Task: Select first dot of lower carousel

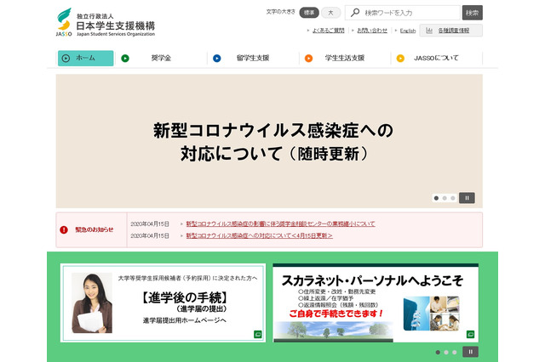Action: [x=438, y=353]
